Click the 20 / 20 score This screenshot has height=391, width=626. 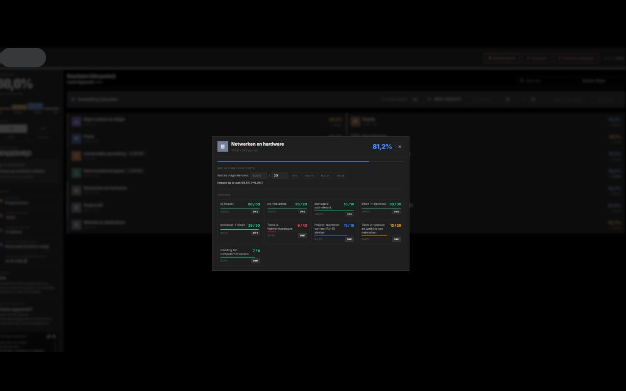[301, 204]
